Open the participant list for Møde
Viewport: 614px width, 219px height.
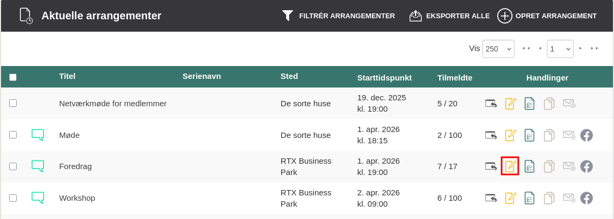coord(530,135)
